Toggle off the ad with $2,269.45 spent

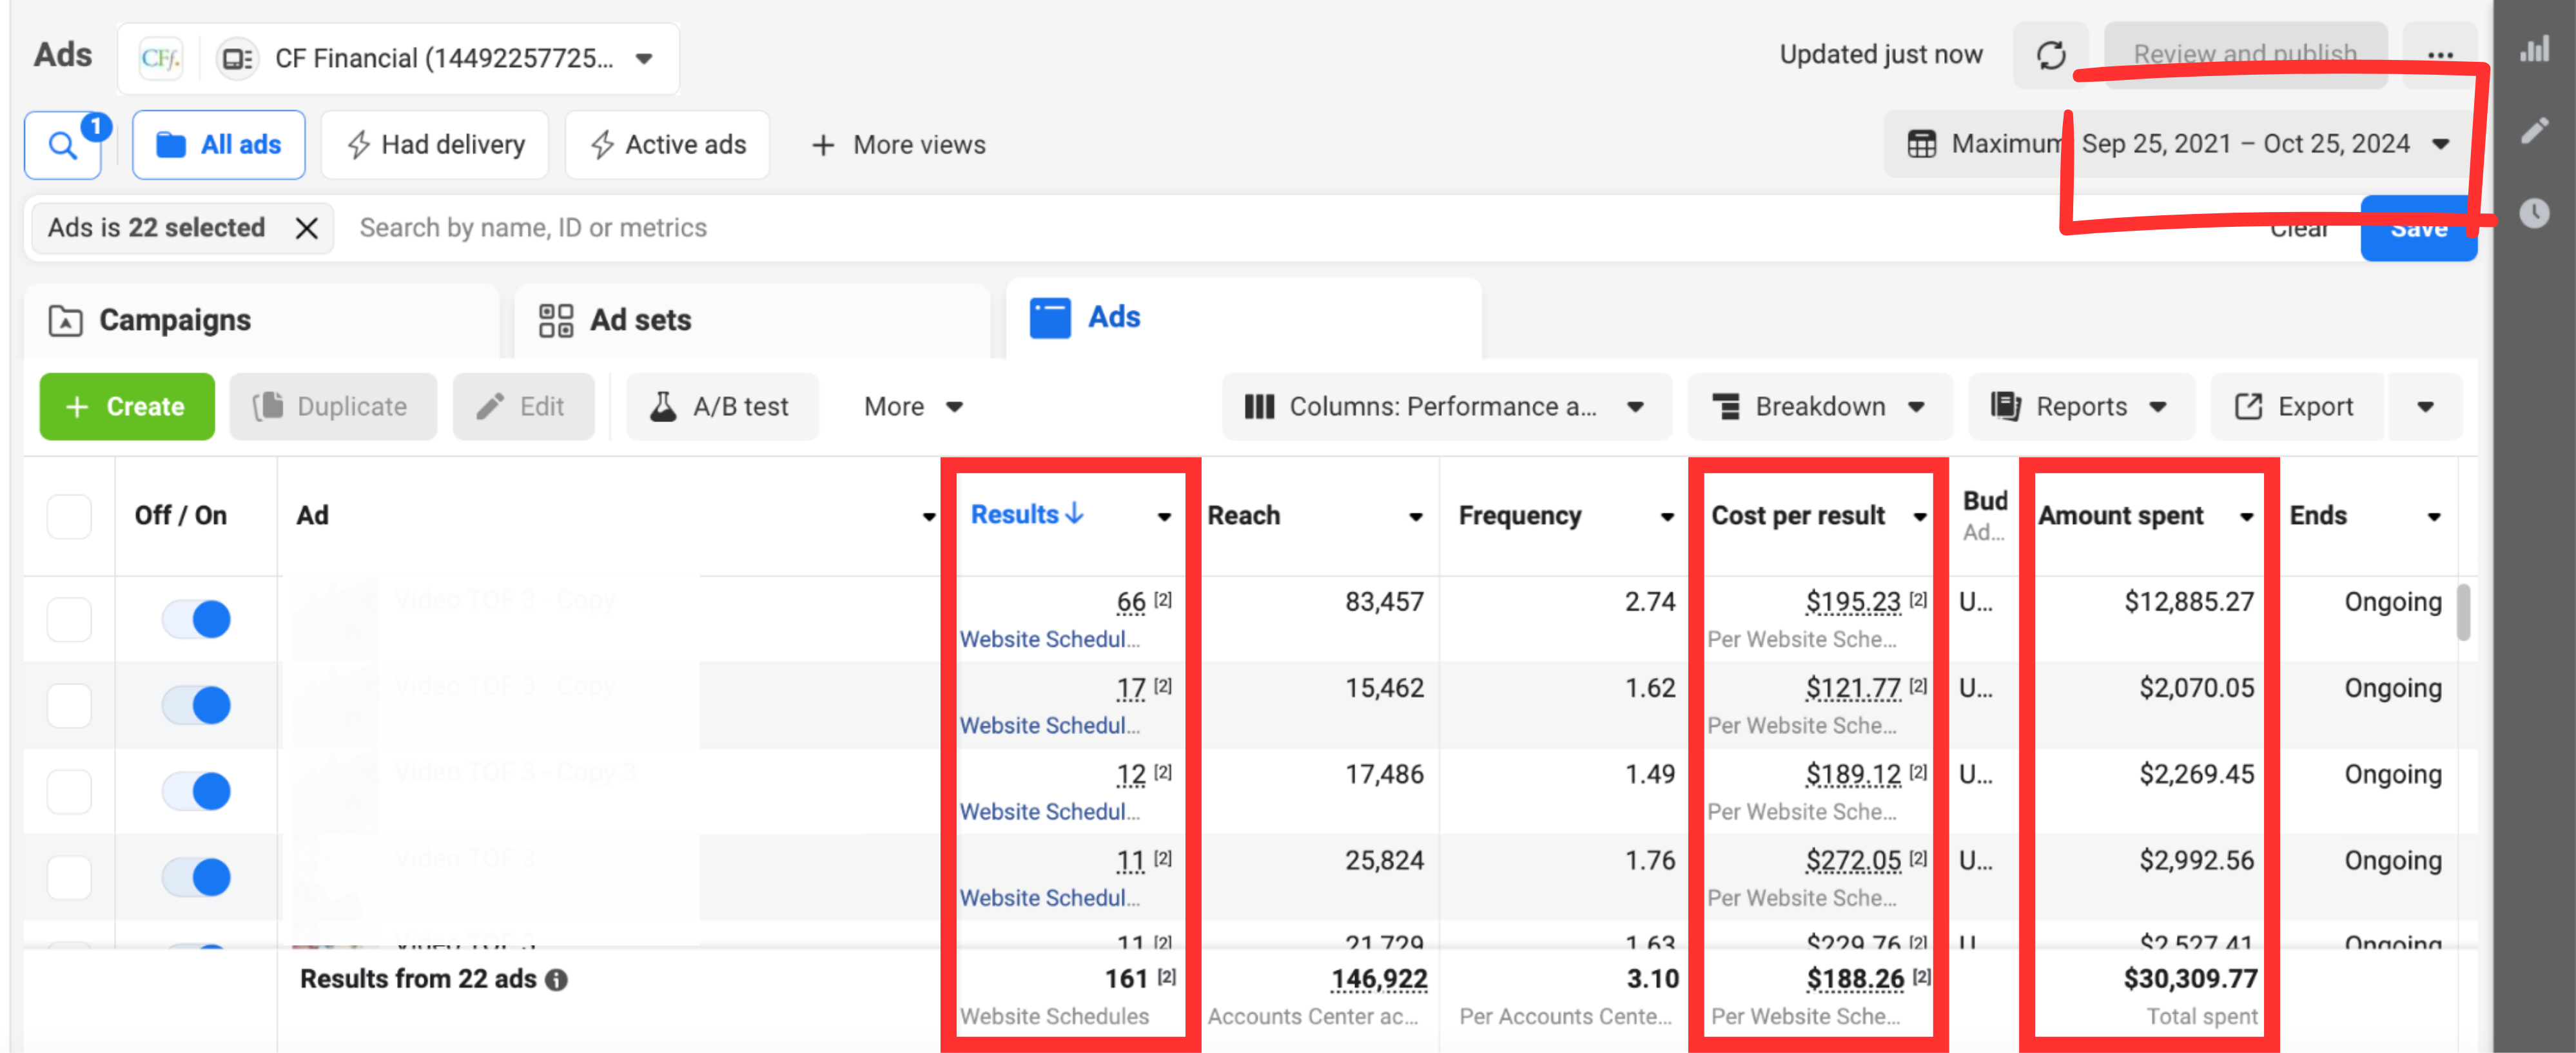click(196, 791)
